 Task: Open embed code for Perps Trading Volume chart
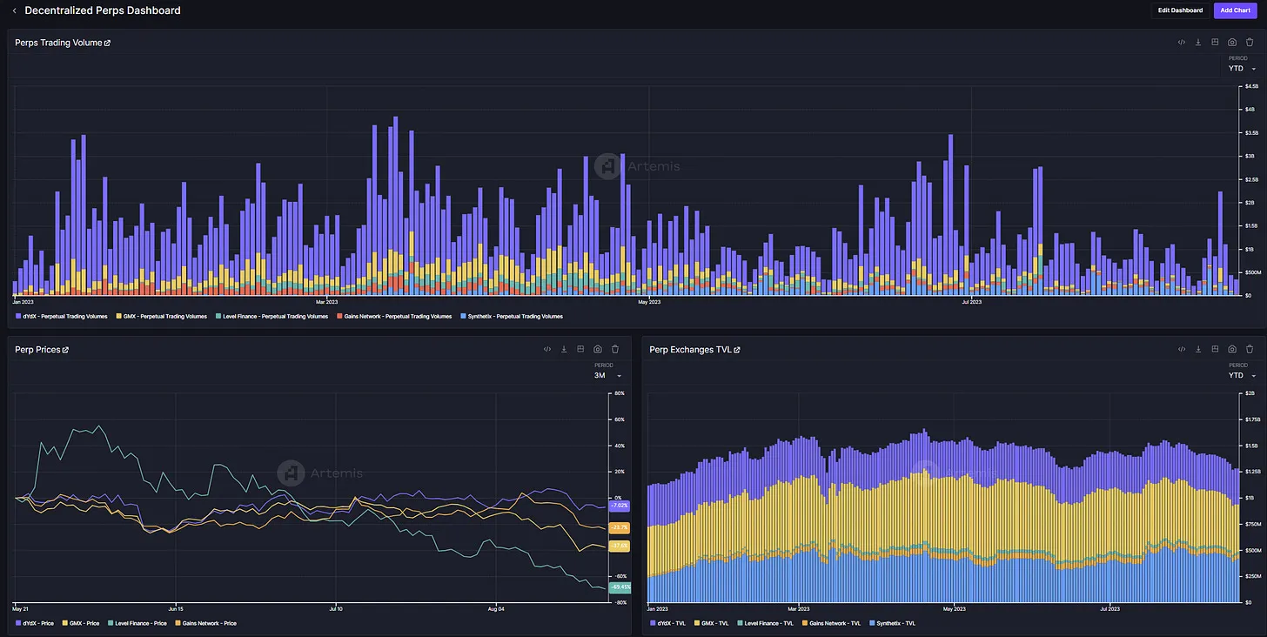pos(1181,42)
